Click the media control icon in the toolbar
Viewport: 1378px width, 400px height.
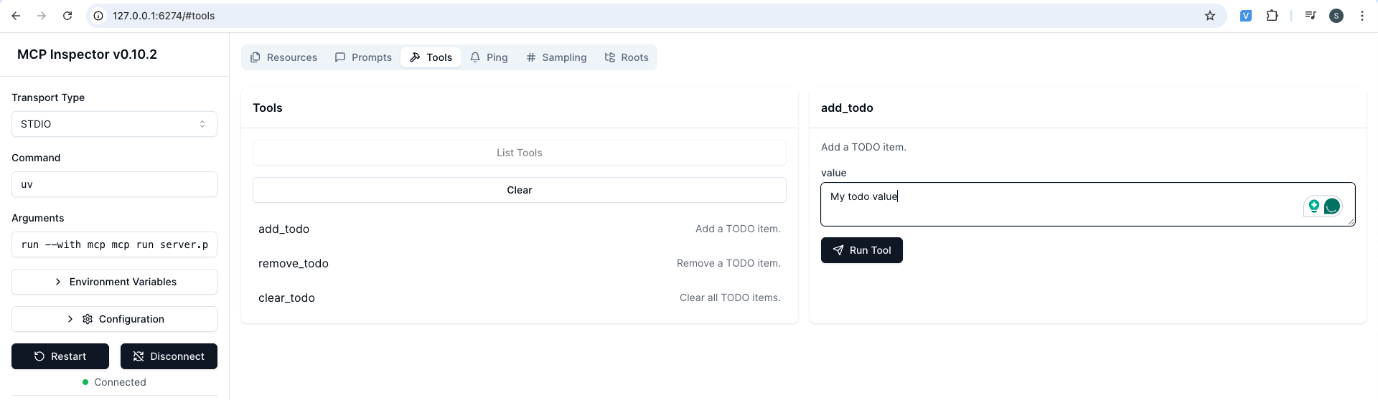pyautogui.click(x=1311, y=16)
